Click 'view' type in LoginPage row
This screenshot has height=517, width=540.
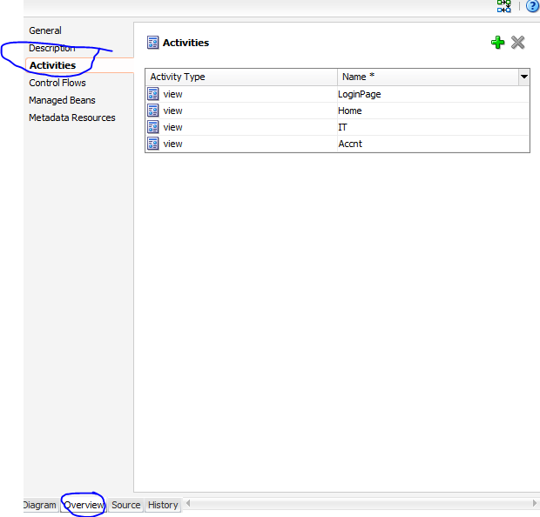172,94
